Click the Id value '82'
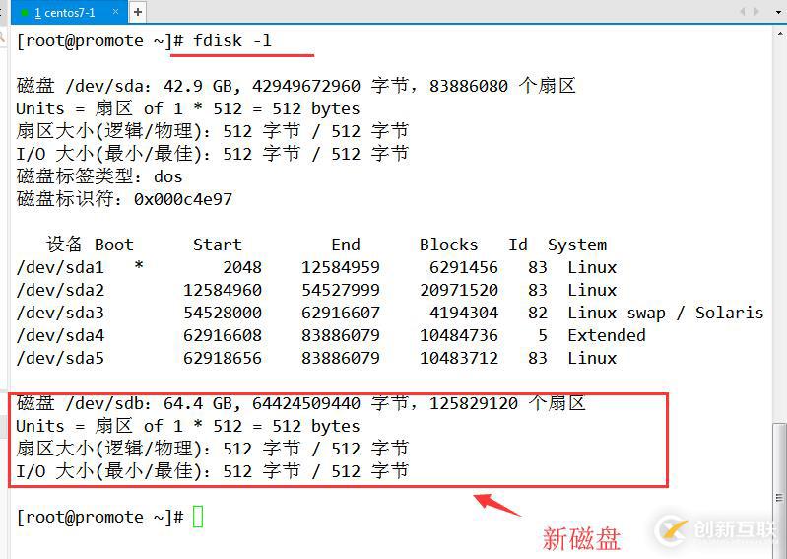 pyautogui.click(x=537, y=313)
